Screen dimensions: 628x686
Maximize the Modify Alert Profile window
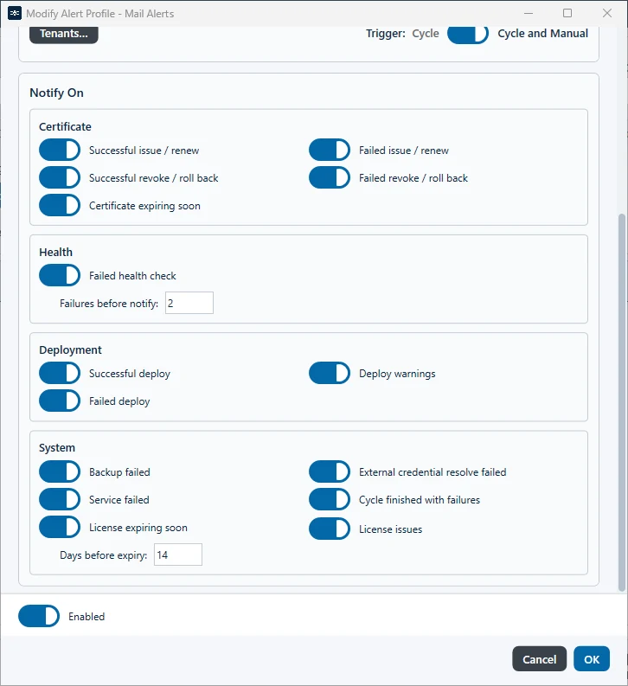[567, 13]
